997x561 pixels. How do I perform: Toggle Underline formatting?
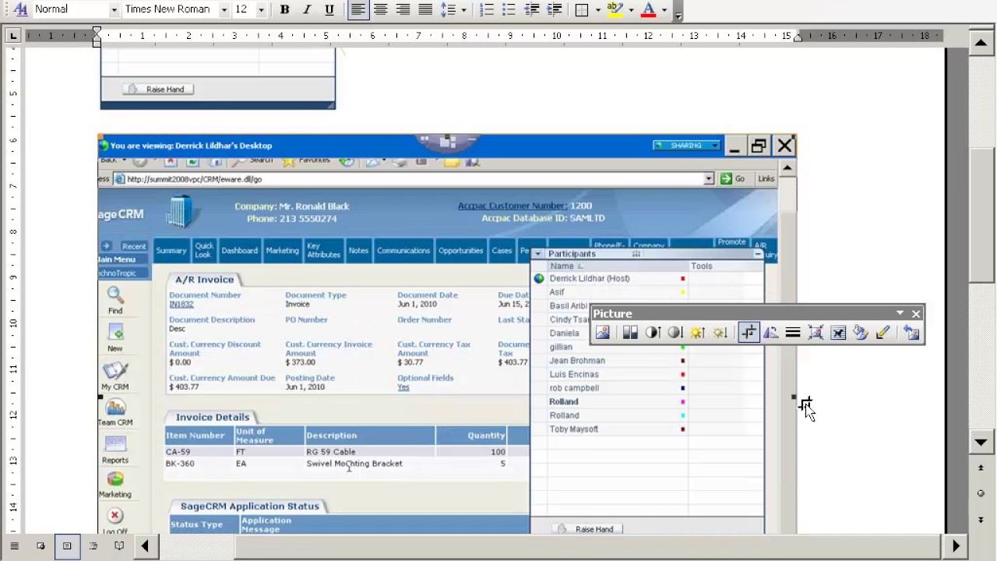tap(329, 9)
